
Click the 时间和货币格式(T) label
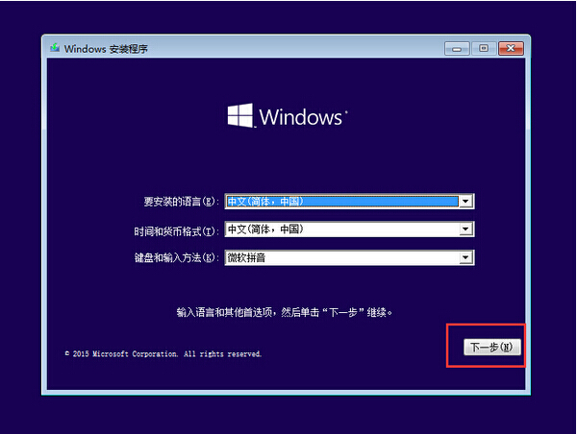[x=176, y=230]
